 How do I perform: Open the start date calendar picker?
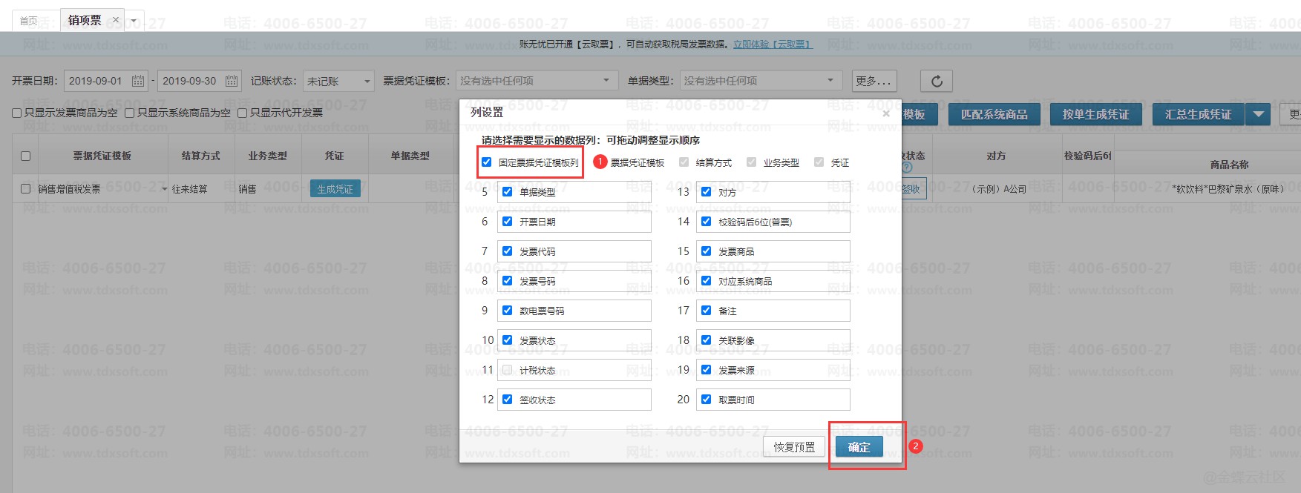138,81
